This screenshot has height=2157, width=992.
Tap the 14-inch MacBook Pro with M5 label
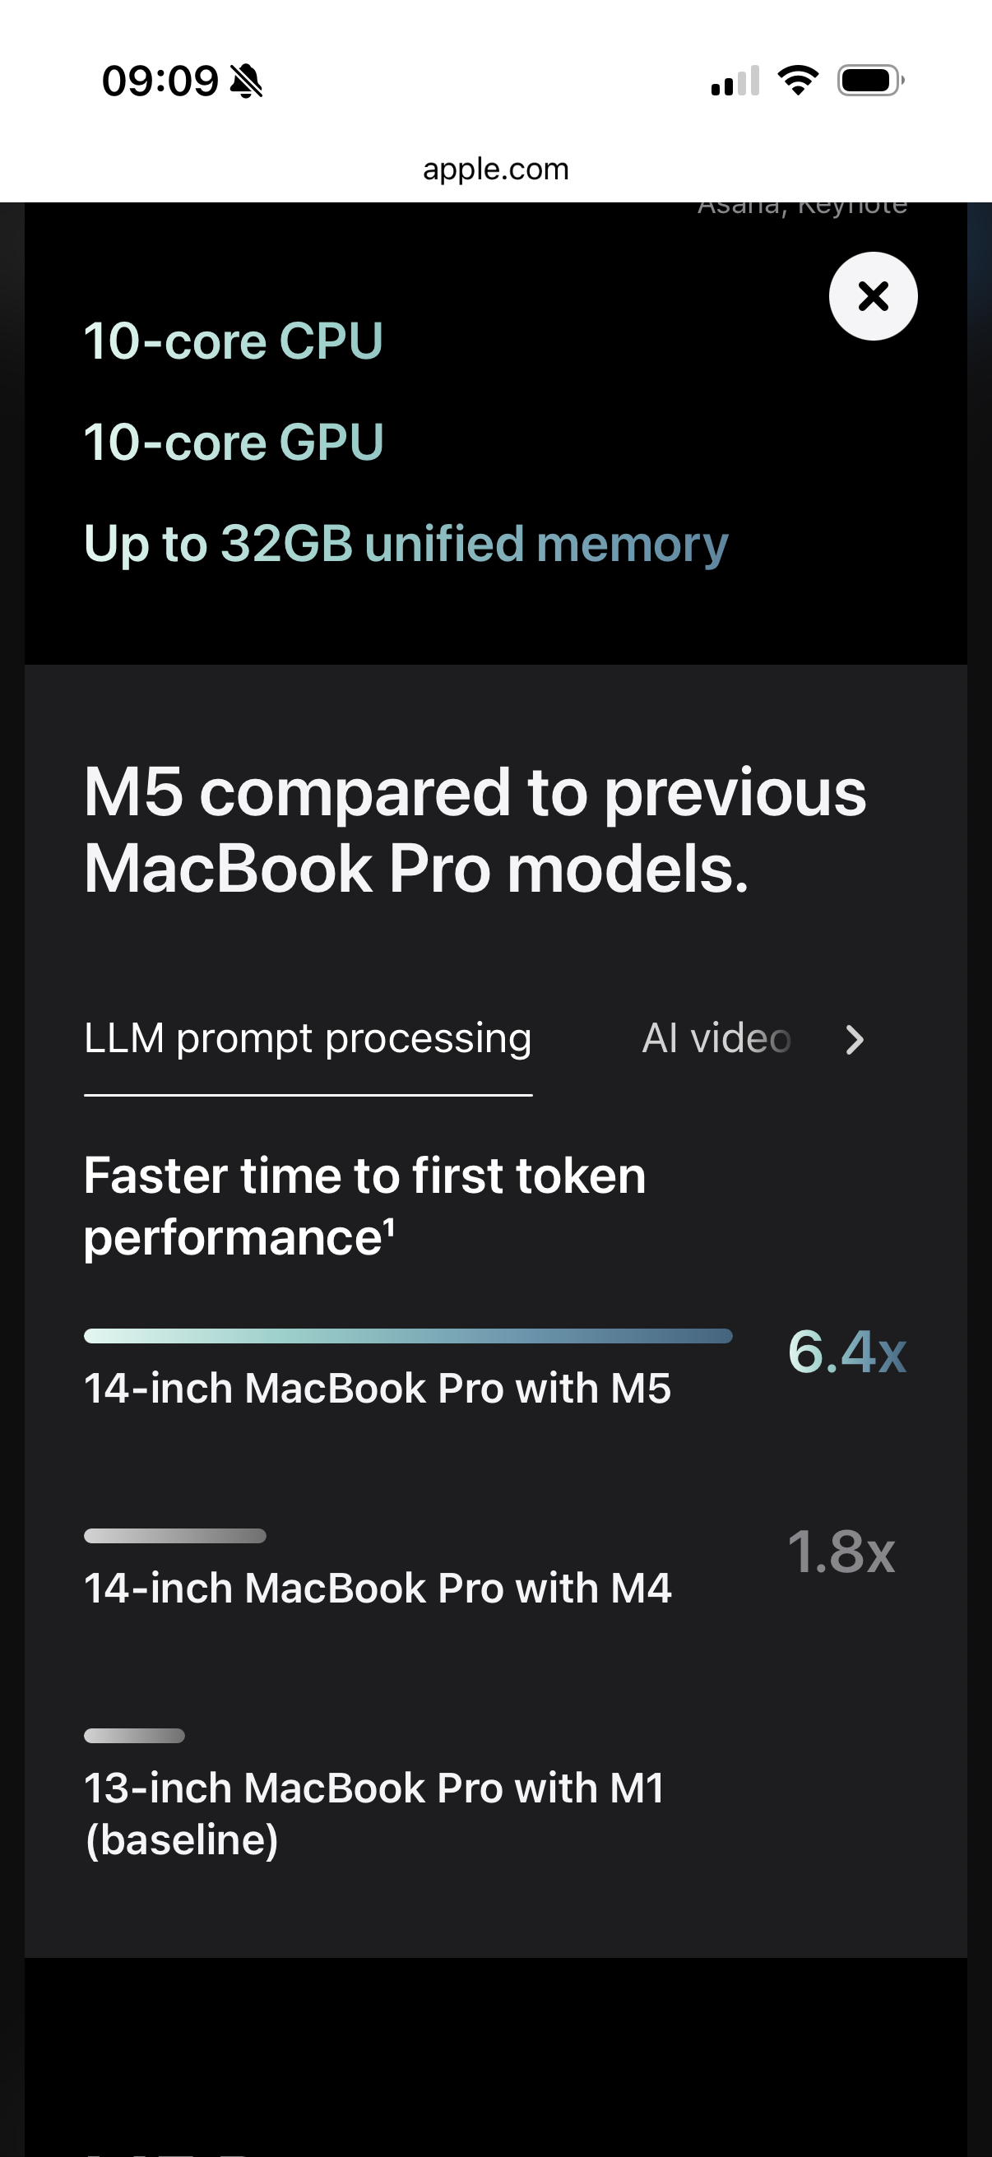[x=378, y=1389]
